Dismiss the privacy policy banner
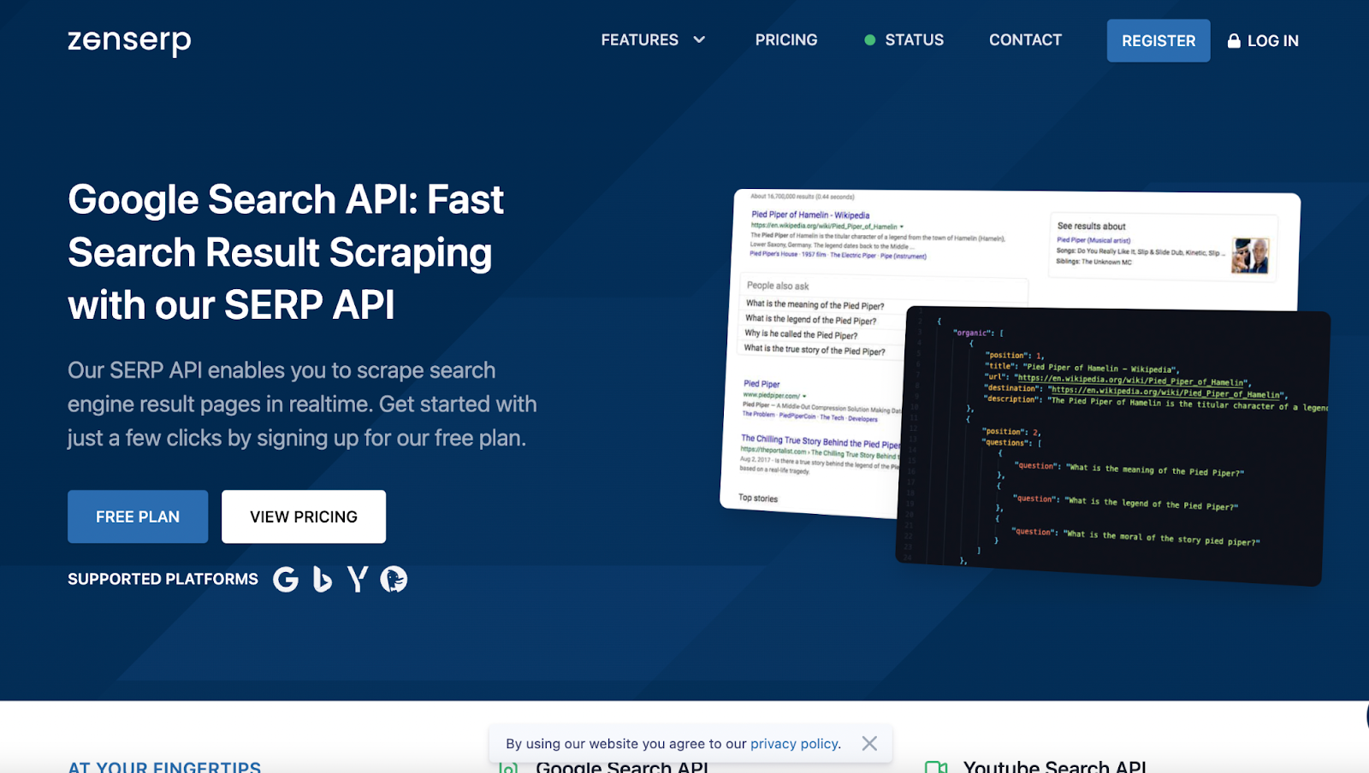The image size is (1369, 773). pyautogui.click(x=869, y=744)
